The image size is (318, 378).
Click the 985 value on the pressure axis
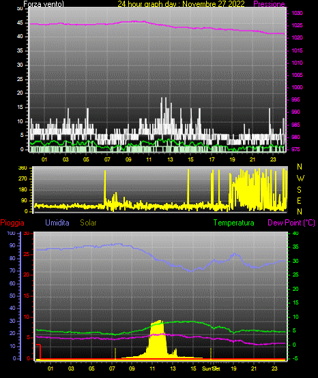pyautogui.click(x=295, y=125)
